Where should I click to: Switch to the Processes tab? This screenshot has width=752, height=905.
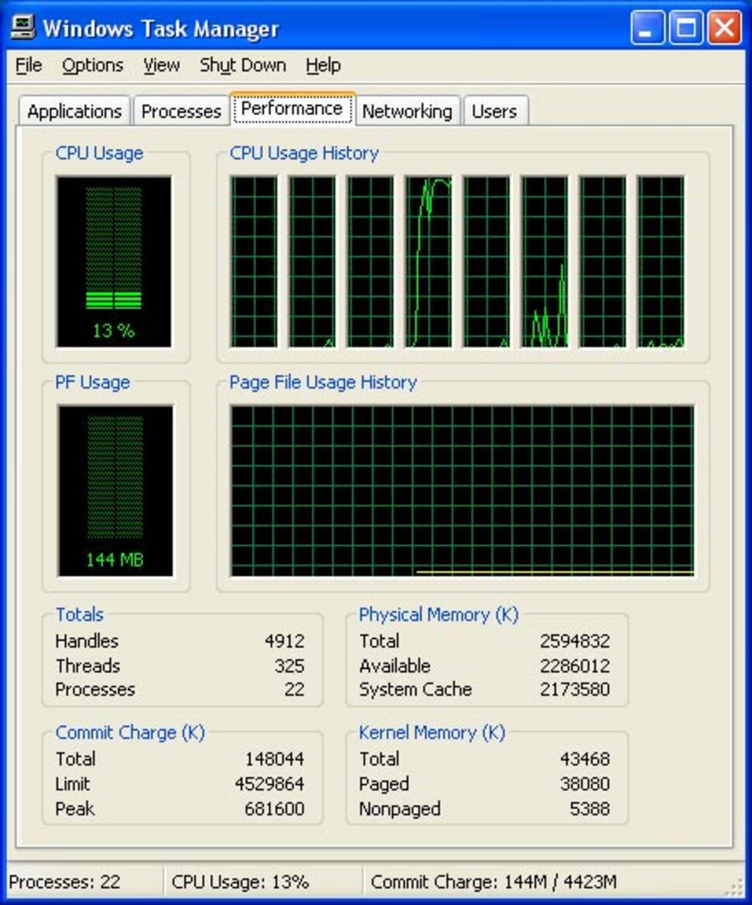(x=181, y=111)
